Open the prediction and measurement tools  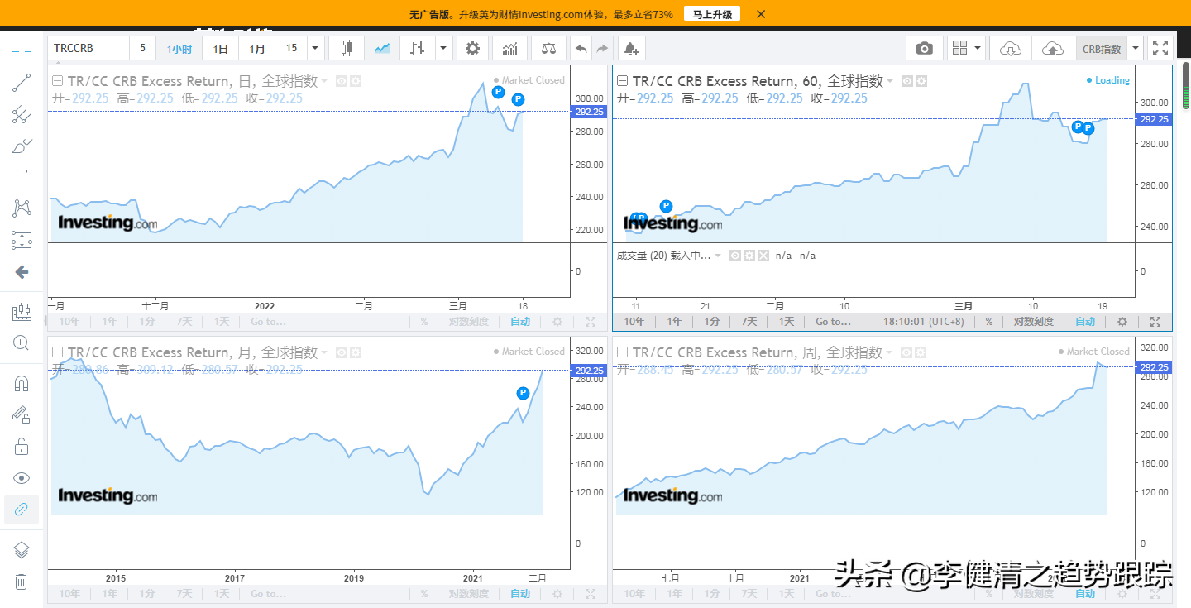pyautogui.click(x=22, y=241)
